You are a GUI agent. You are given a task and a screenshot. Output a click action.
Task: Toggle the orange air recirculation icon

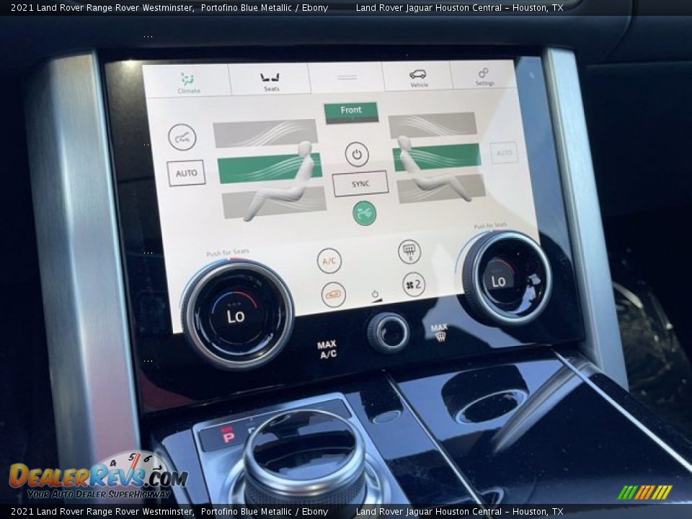[x=333, y=294]
